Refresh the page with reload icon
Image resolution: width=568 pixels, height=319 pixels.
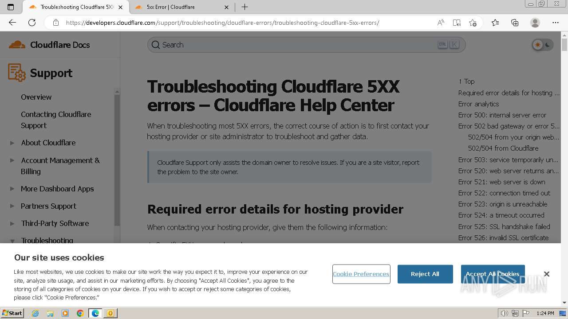[32, 23]
